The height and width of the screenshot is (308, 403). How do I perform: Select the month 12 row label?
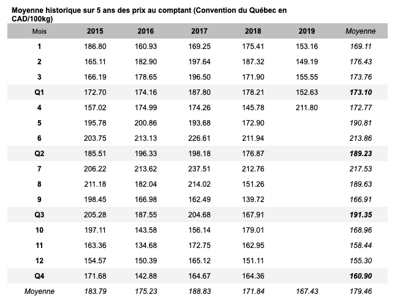39,260
